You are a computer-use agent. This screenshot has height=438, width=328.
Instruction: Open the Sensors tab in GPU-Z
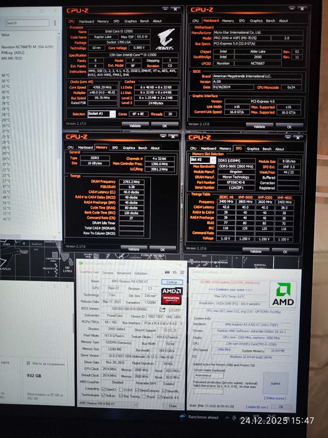pos(108,273)
